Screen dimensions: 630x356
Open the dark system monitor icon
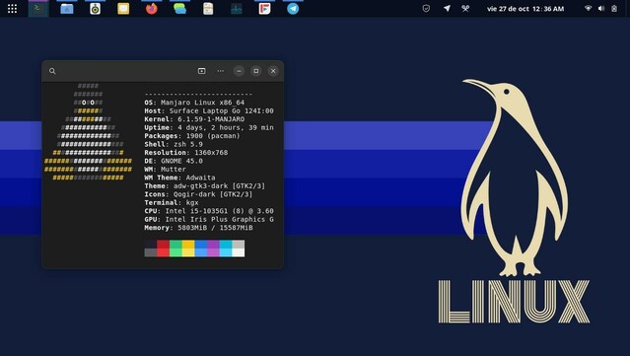click(x=237, y=9)
